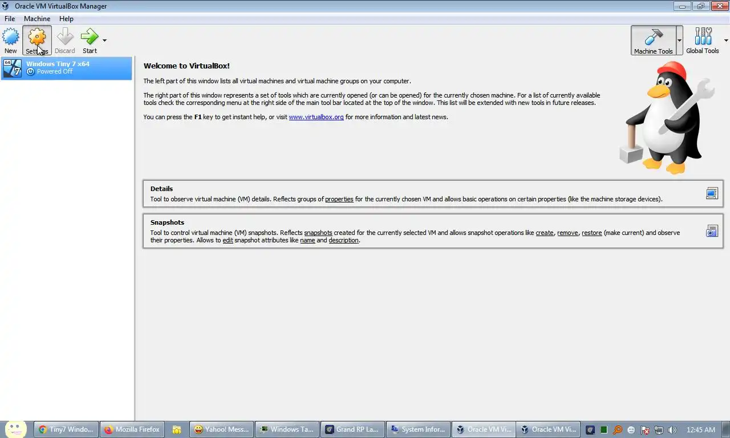Switch to first Oracle VM VirtualBox taskbar item
730x438 pixels.
click(483, 429)
